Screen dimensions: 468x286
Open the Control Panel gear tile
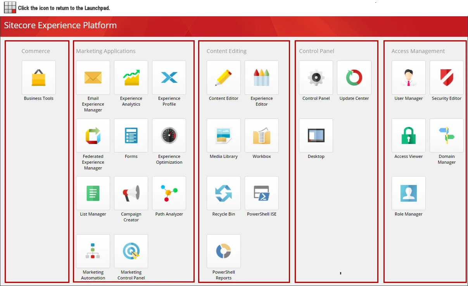[x=316, y=77]
